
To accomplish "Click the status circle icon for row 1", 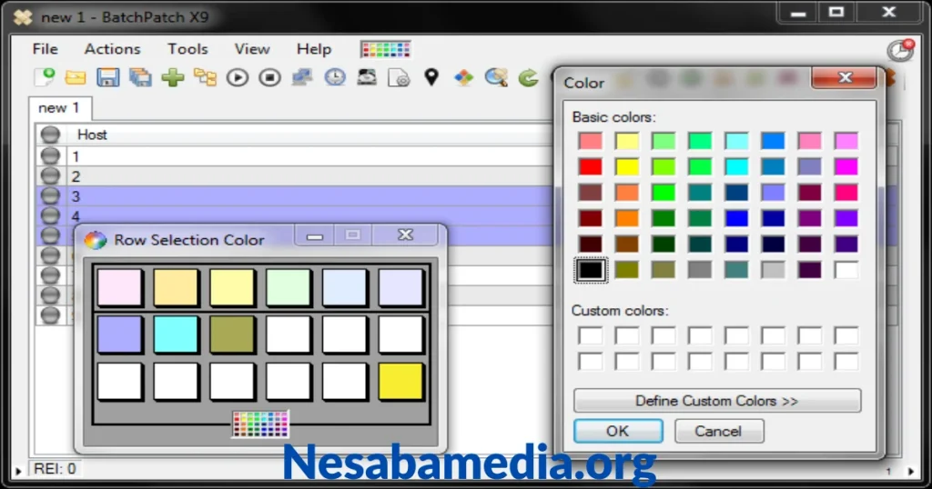I will coord(51,156).
